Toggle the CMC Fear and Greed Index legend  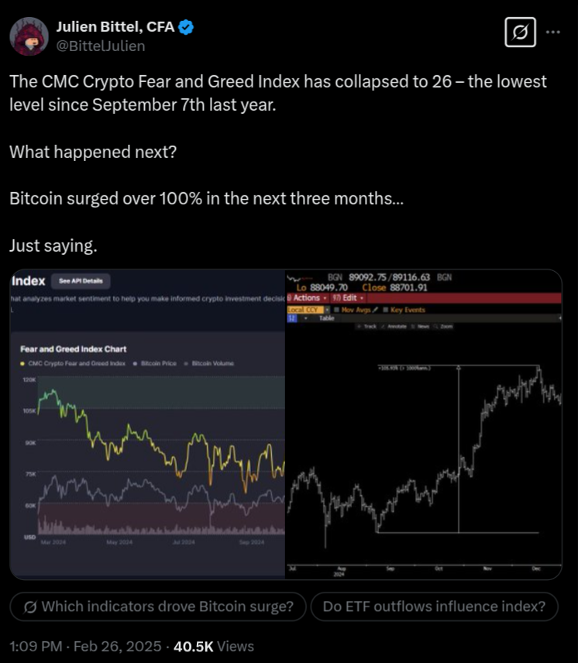point(72,363)
